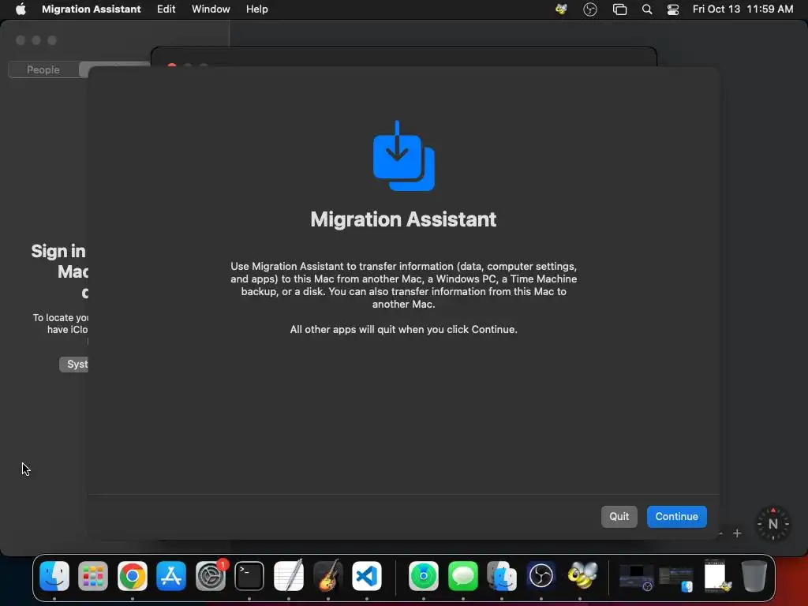Open the Window menu
The image size is (808, 606).
(x=211, y=9)
